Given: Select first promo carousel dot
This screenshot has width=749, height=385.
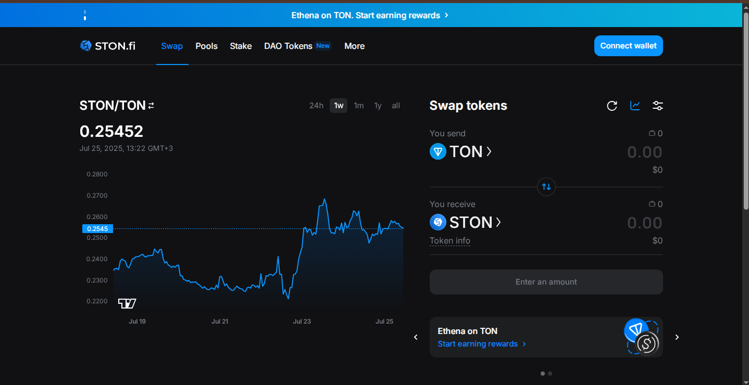Looking at the screenshot, I should [x=543, y=373].
